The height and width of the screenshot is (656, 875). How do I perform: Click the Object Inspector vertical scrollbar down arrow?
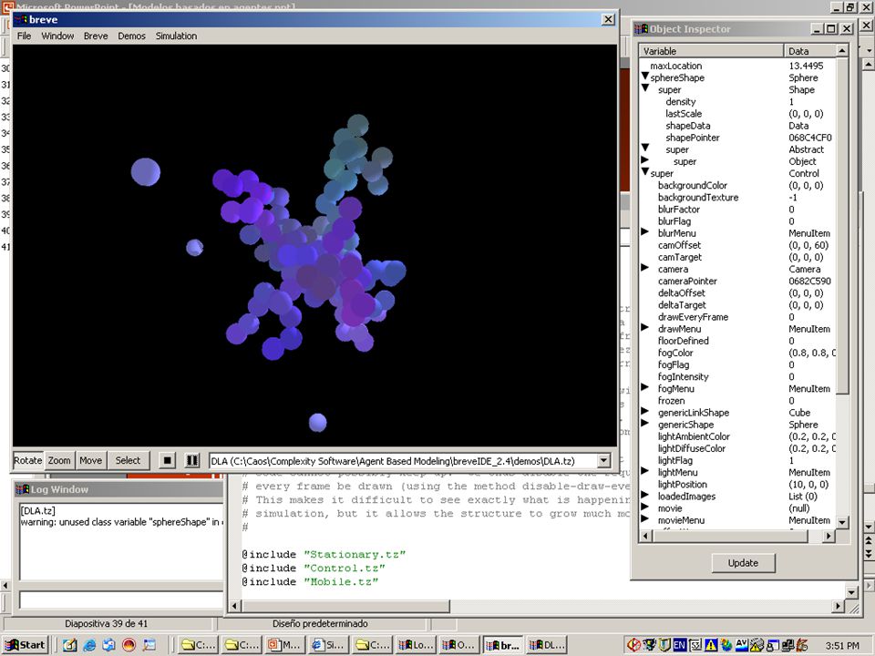click(842, 523)
